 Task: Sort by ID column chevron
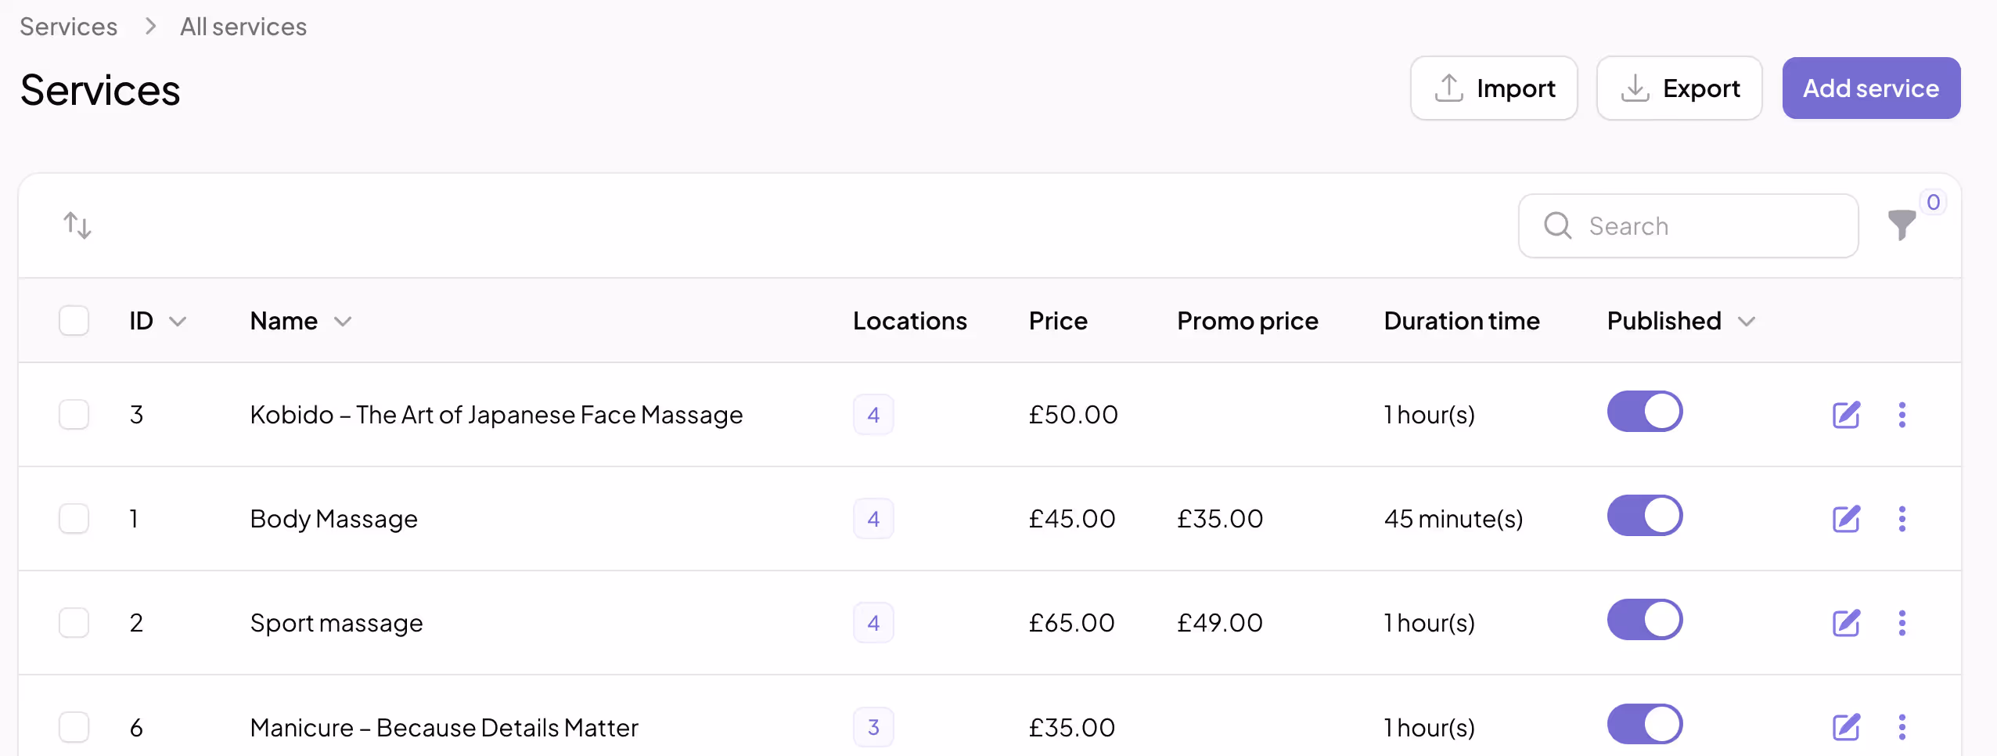tap(178, 322)
